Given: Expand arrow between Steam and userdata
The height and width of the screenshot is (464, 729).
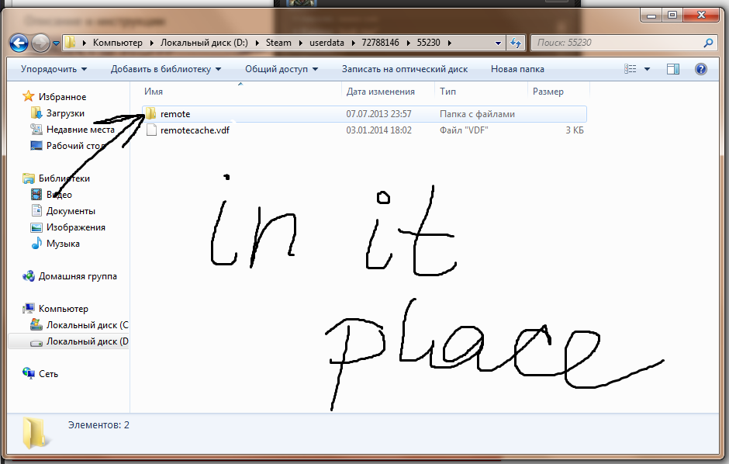Looking at the screenshot, I should click(300, 43).
